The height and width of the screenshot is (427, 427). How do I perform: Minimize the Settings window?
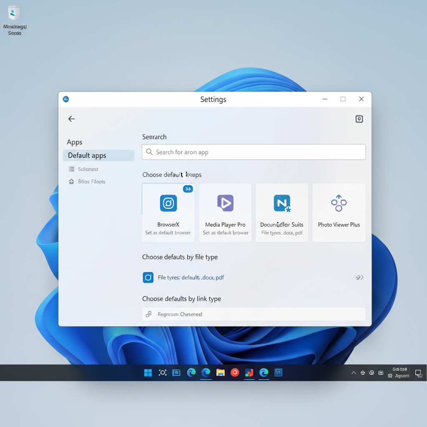coord(325,99)
